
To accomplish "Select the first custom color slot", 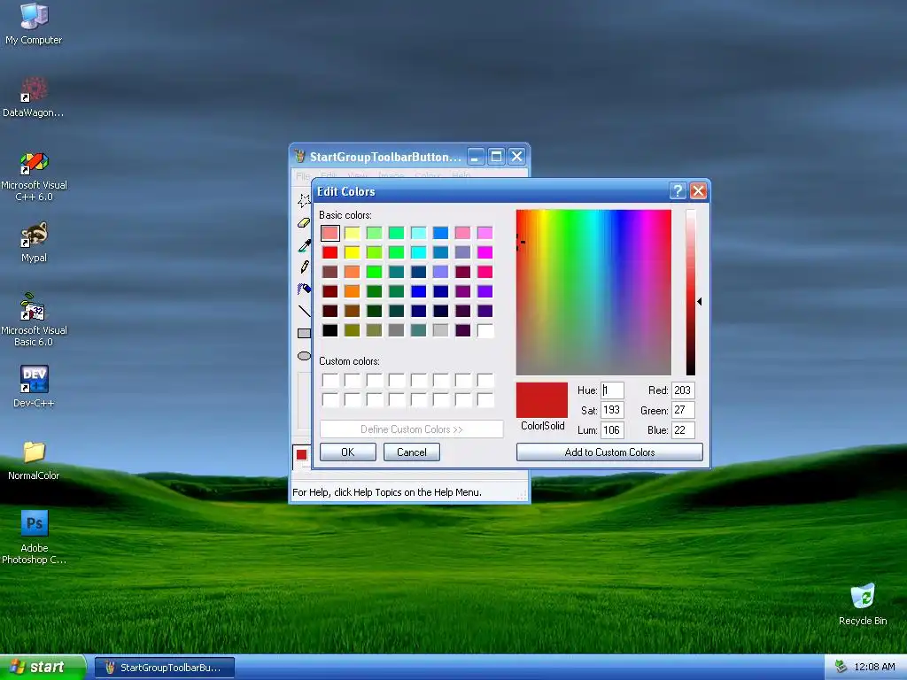I will [329, 380].
